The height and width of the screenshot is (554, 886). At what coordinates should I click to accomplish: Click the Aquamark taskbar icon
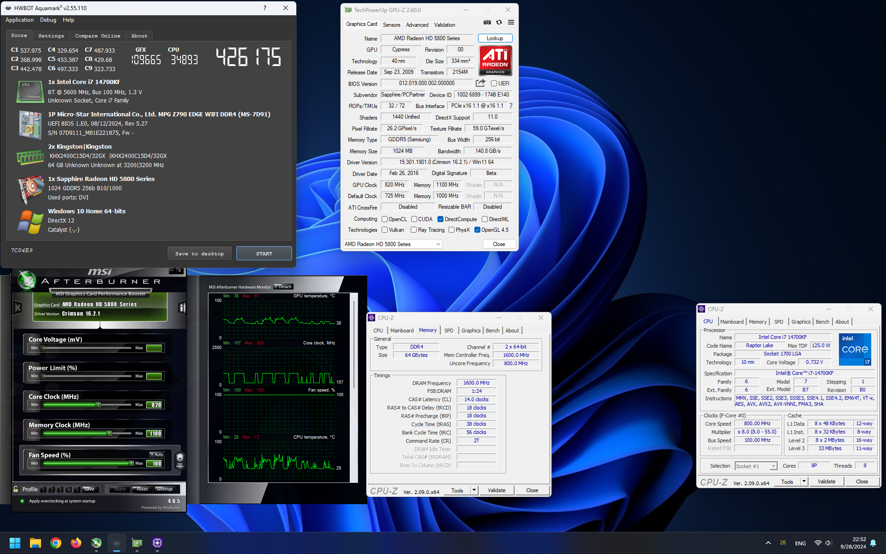pyautogui.click(x=117, y=543)
